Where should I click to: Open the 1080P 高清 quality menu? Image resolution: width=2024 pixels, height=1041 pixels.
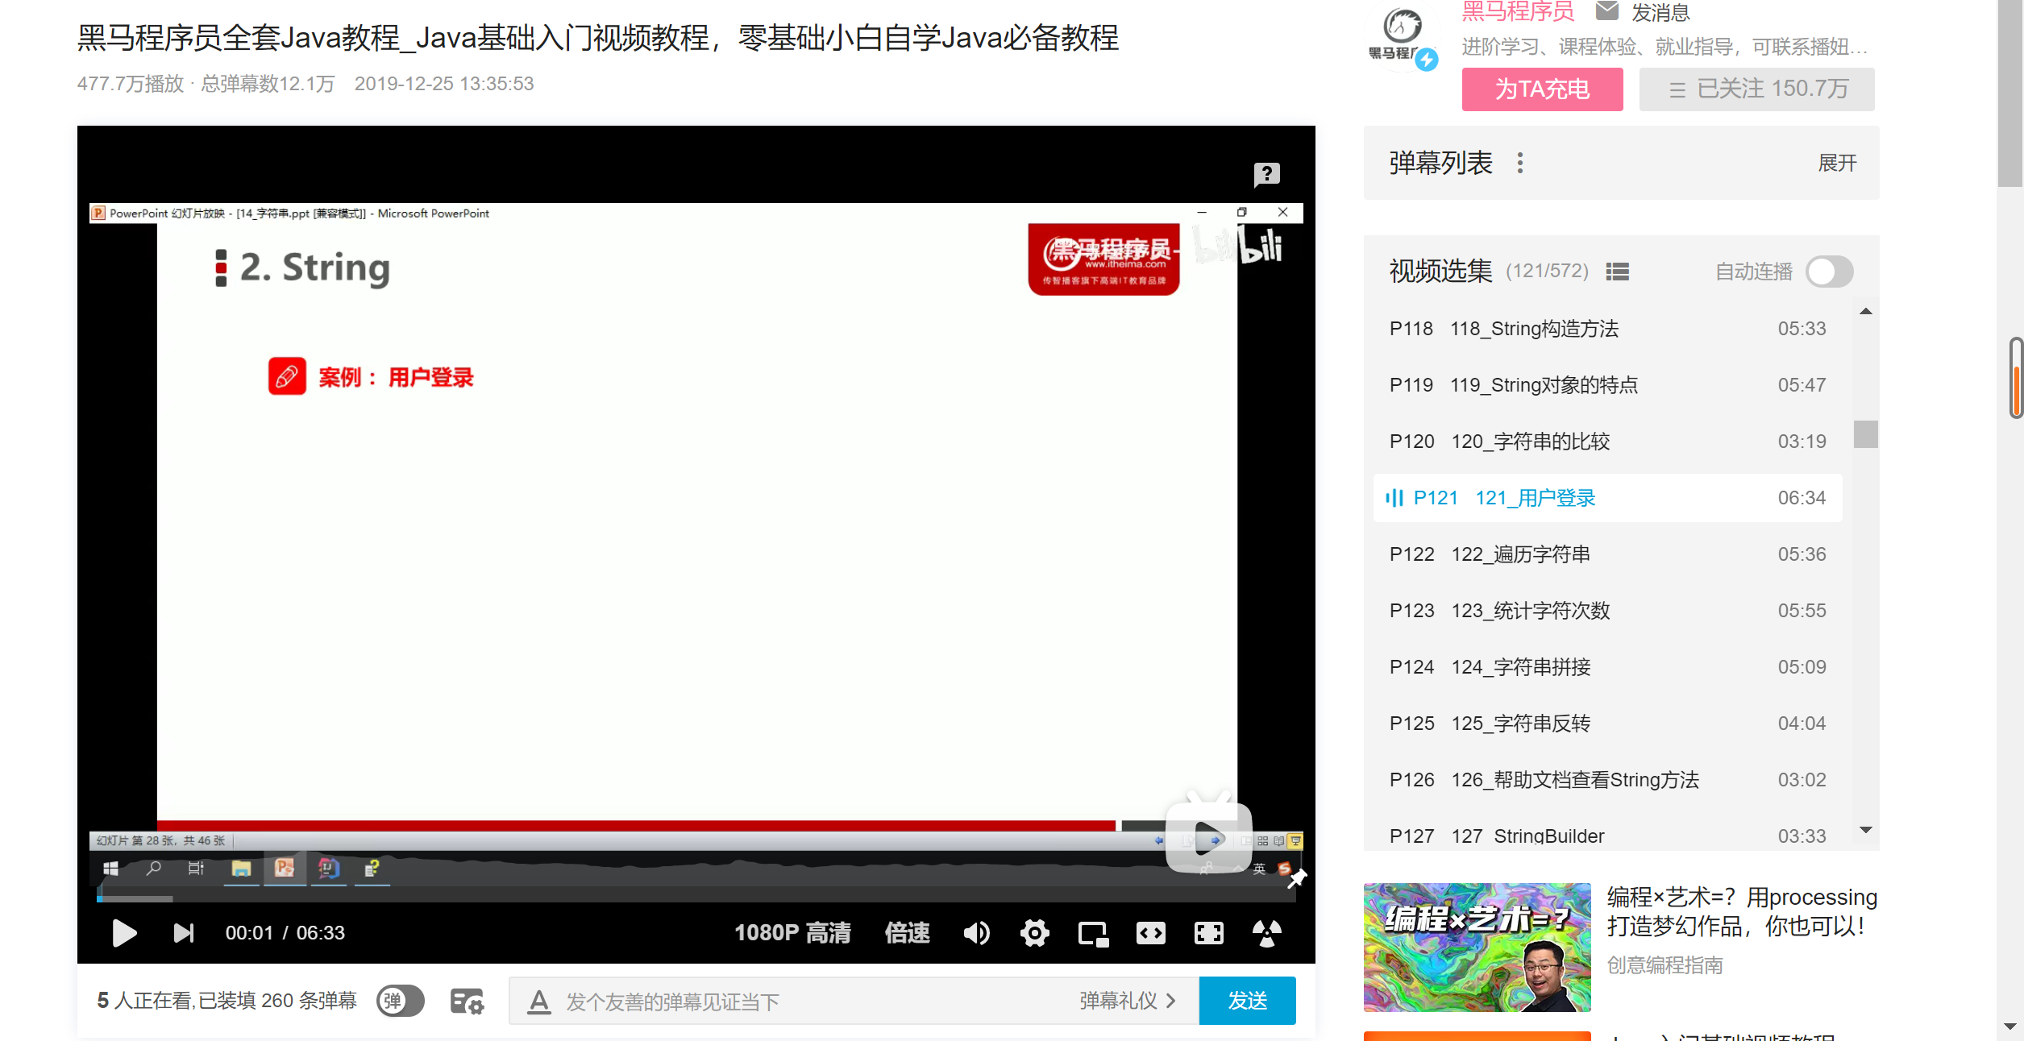(x=792, y=933)
